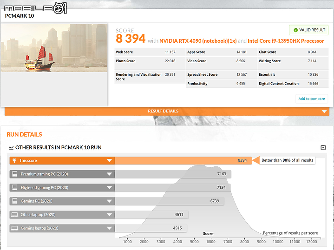The height and width of the screenshot is (250, 334).
Task: Click the Add to compare button
Action: tap(312, 99)
